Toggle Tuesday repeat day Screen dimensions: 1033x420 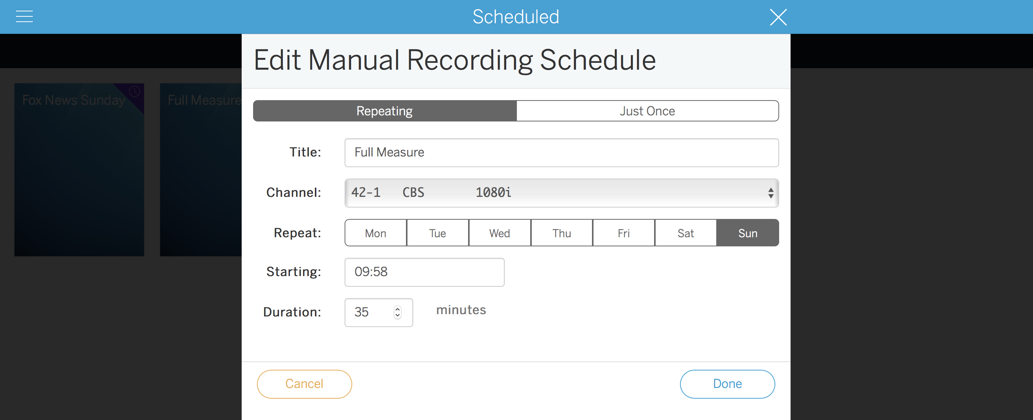pyautogui.click(x=437, y=233)
